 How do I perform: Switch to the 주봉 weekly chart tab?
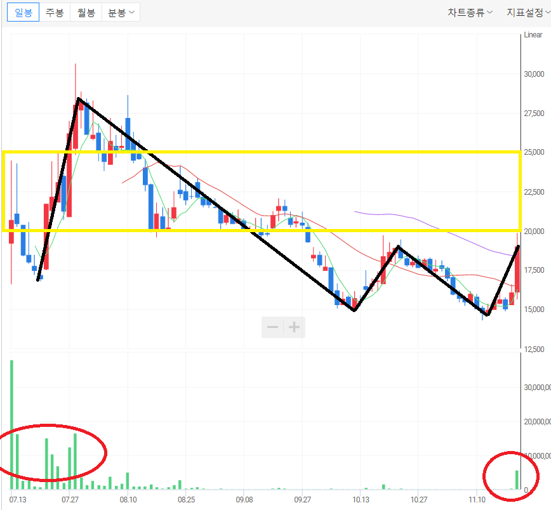point(55,13)
